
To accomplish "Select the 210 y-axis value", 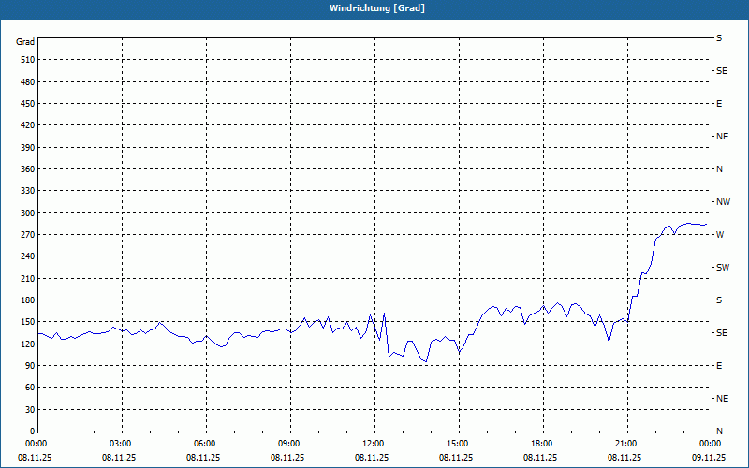I will pyautogui.click(x=28, y=278).
